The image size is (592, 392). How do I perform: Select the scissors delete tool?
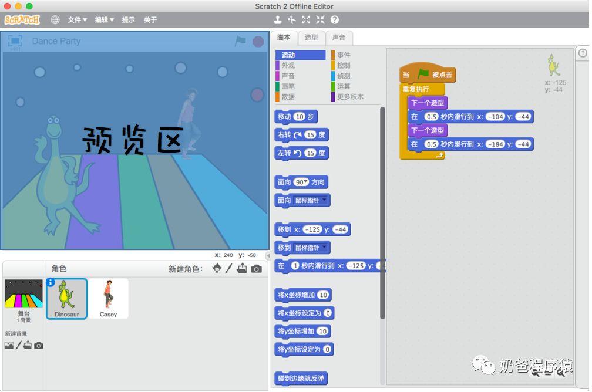(x=292, y=19)
